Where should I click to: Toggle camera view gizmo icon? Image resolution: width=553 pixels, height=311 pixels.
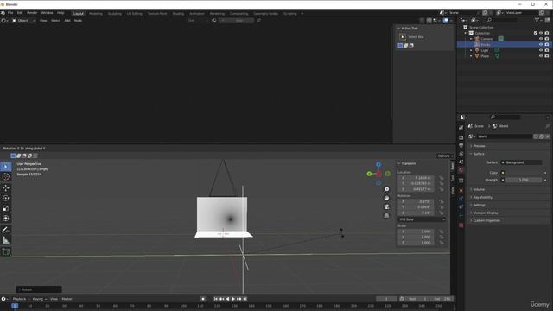coord(386,206)
